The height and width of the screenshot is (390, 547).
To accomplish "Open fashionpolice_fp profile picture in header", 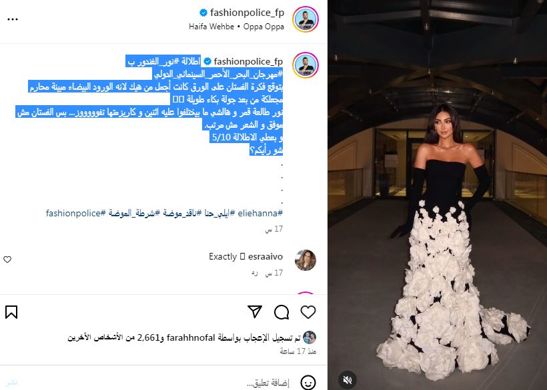I will coord(306,19).
